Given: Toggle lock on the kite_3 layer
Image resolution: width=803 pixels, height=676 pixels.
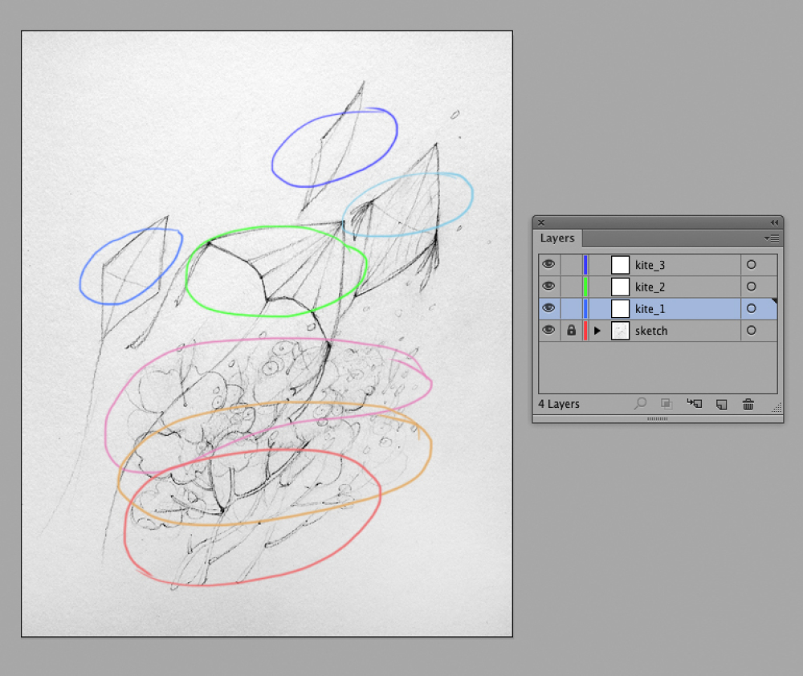Looking at the screenshot, I should pos(572,265).
